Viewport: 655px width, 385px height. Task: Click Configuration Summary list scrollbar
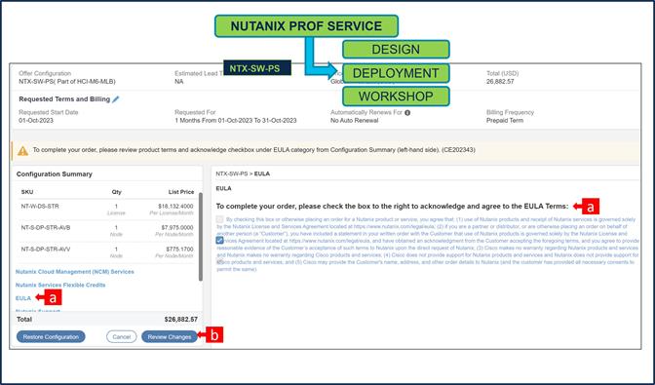coord(201,236)
